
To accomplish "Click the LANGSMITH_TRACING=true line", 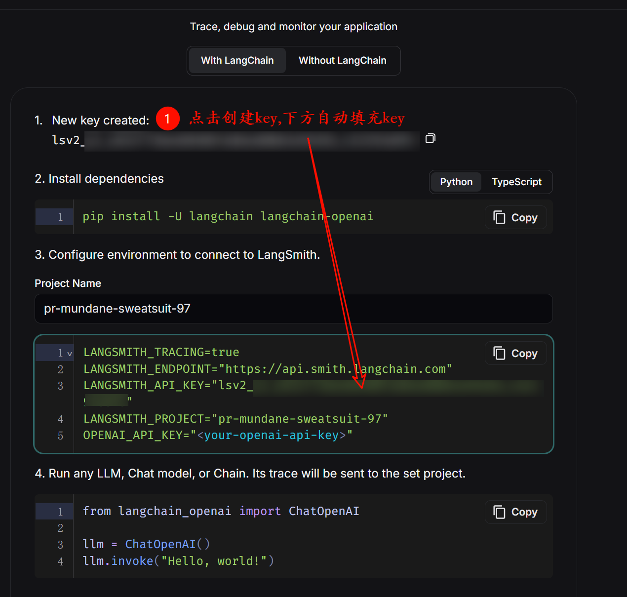I will [x=161, y=353].
